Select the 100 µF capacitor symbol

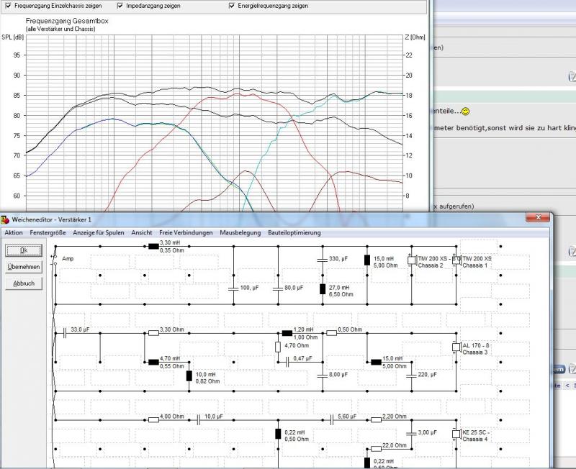pyautogui.click(x=233, y=289)
